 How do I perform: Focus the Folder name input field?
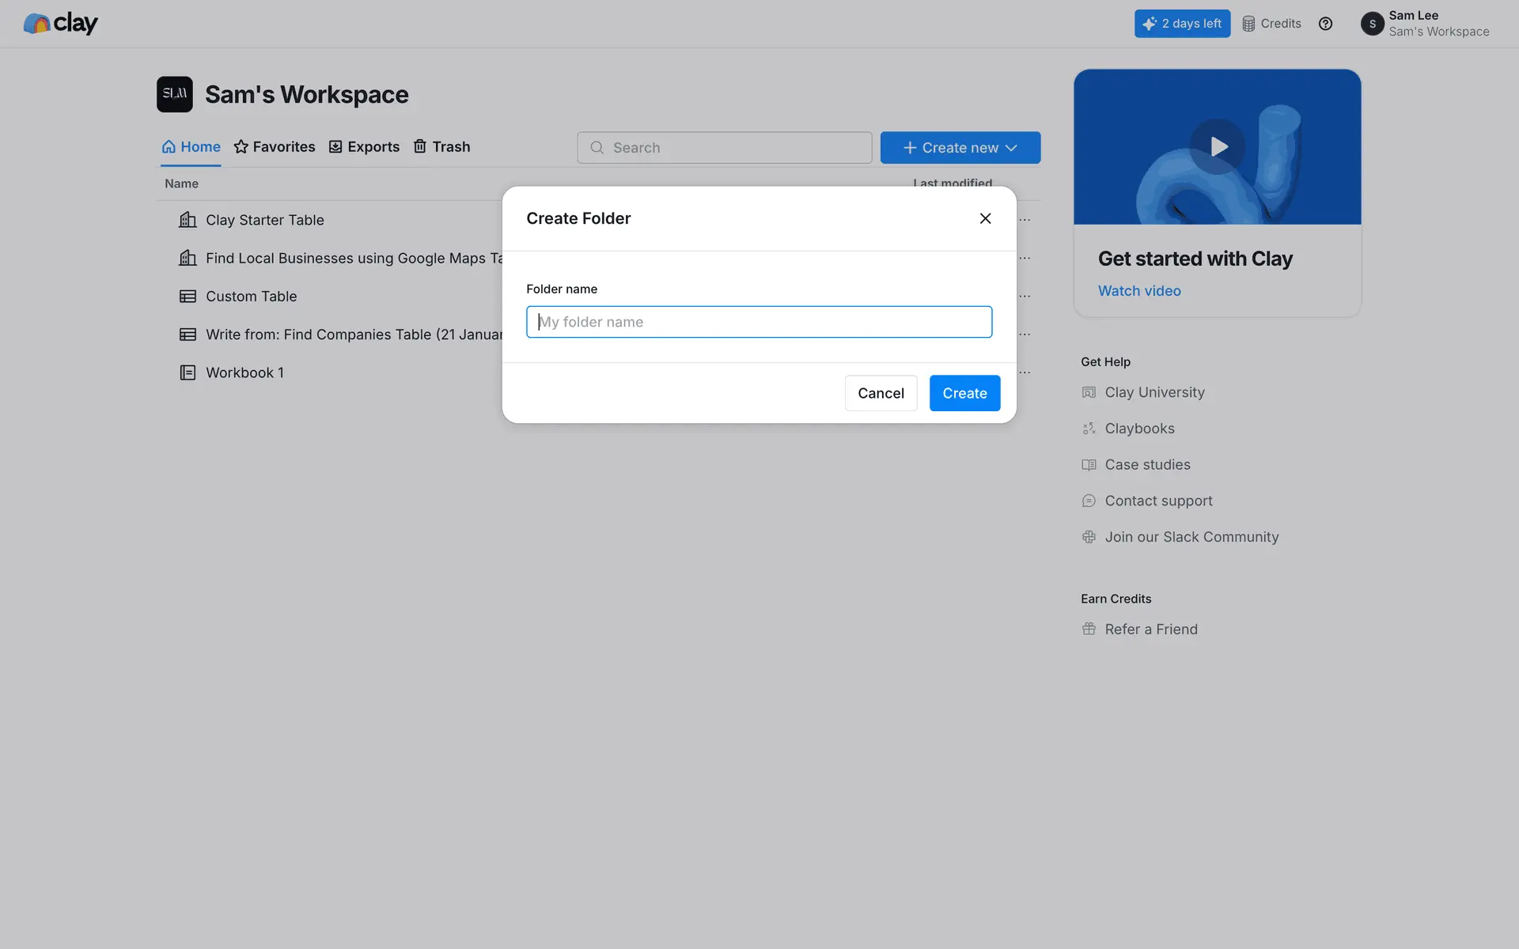(759, 322)
